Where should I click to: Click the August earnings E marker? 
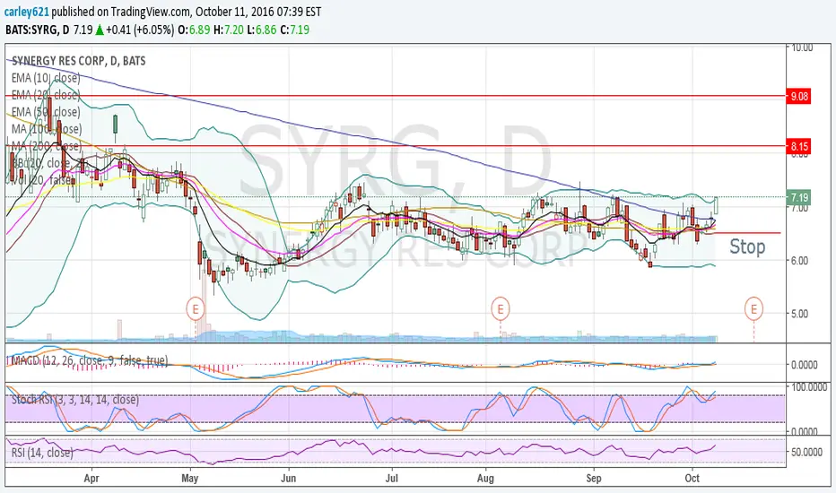click(501, 309)
